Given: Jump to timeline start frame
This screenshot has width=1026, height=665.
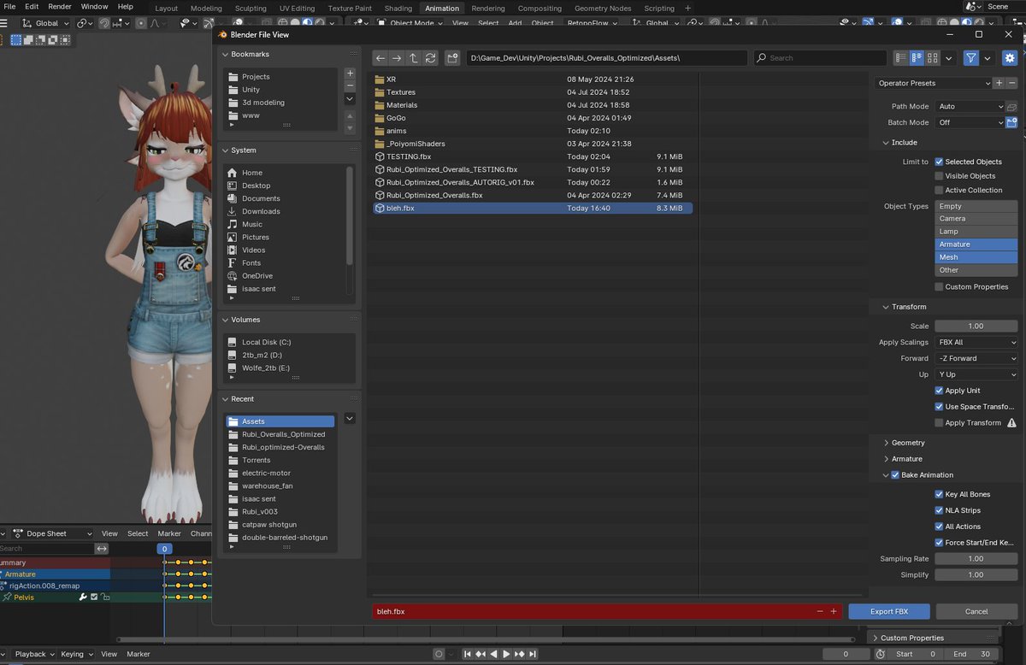Looking at the screenshot, I should (468, 654).
